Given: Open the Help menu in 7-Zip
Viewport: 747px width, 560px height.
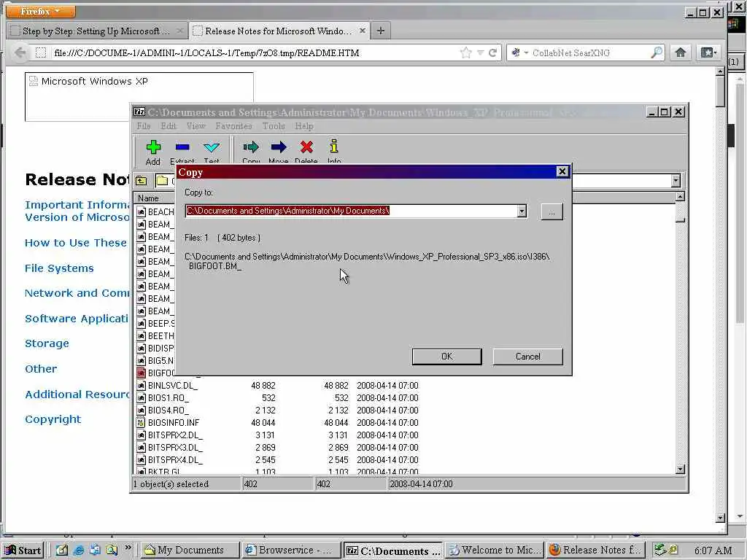Looking at the screenshot, I should [x=304, y=126].
